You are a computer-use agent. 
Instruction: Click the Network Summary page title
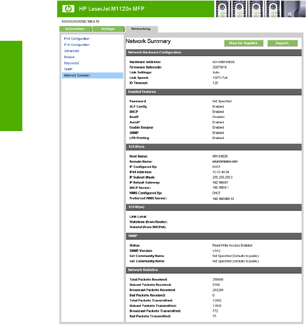[148, 41]
